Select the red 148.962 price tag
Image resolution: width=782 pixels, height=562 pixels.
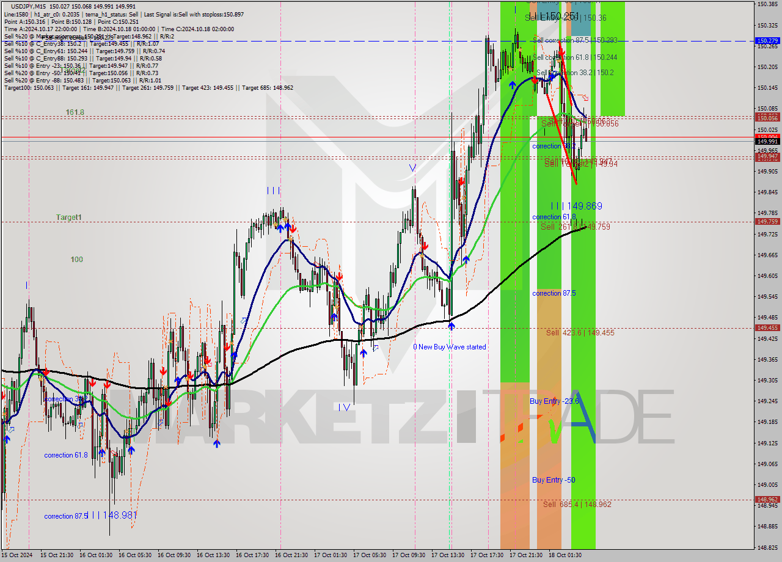767,499
